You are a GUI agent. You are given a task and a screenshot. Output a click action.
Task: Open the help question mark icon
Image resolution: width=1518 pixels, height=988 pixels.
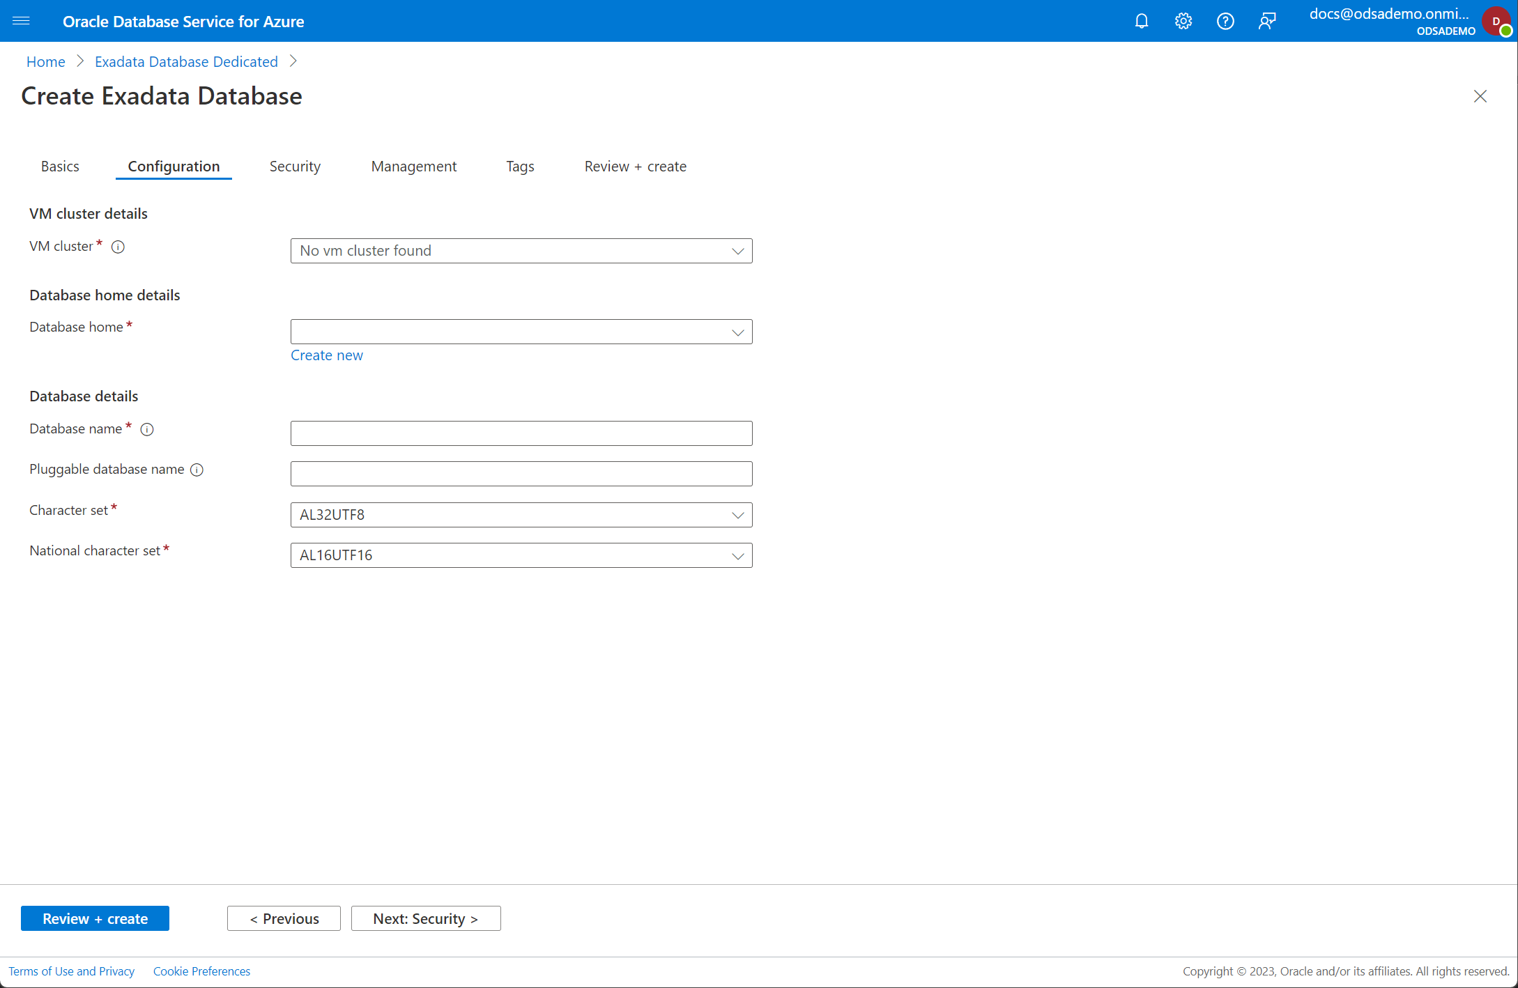(1225, 21)
